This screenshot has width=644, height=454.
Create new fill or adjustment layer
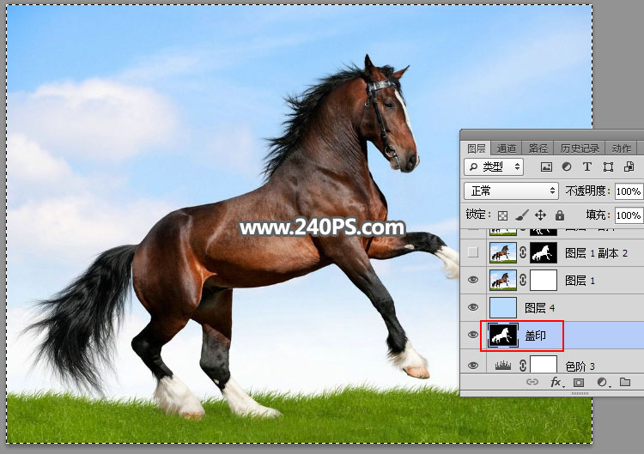click(603, 383)
